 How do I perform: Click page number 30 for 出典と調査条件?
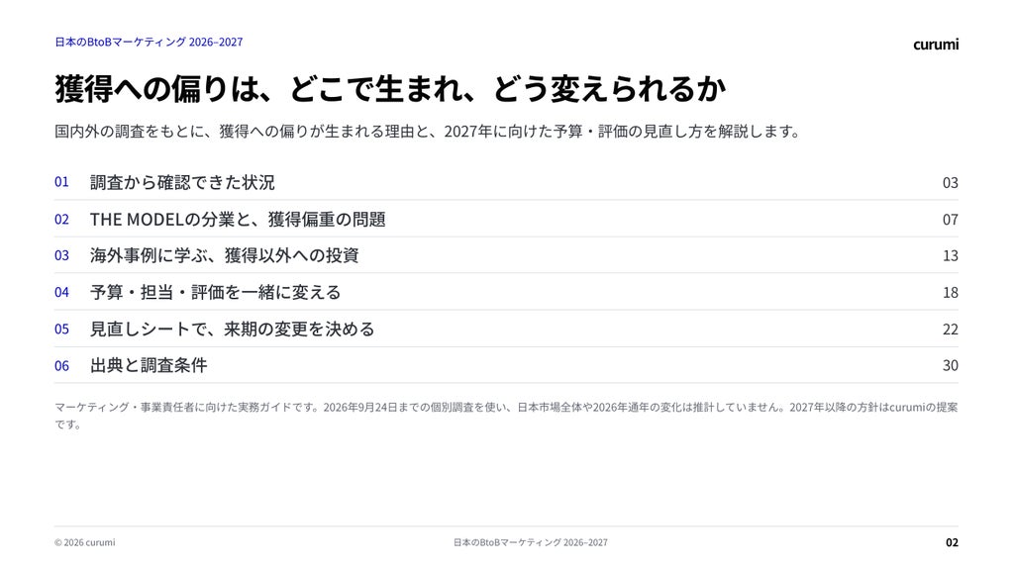(x=950, y=366)
